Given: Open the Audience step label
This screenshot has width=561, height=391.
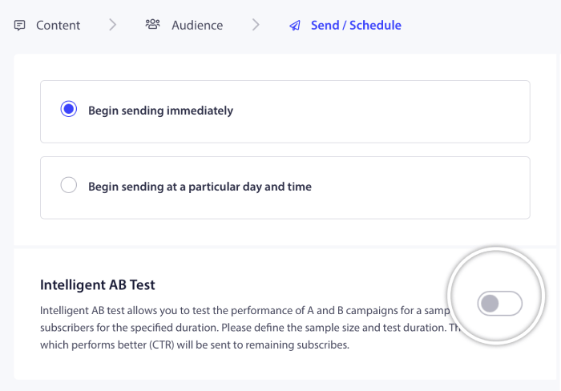Looking at the screenshot, I should [198, 25].
